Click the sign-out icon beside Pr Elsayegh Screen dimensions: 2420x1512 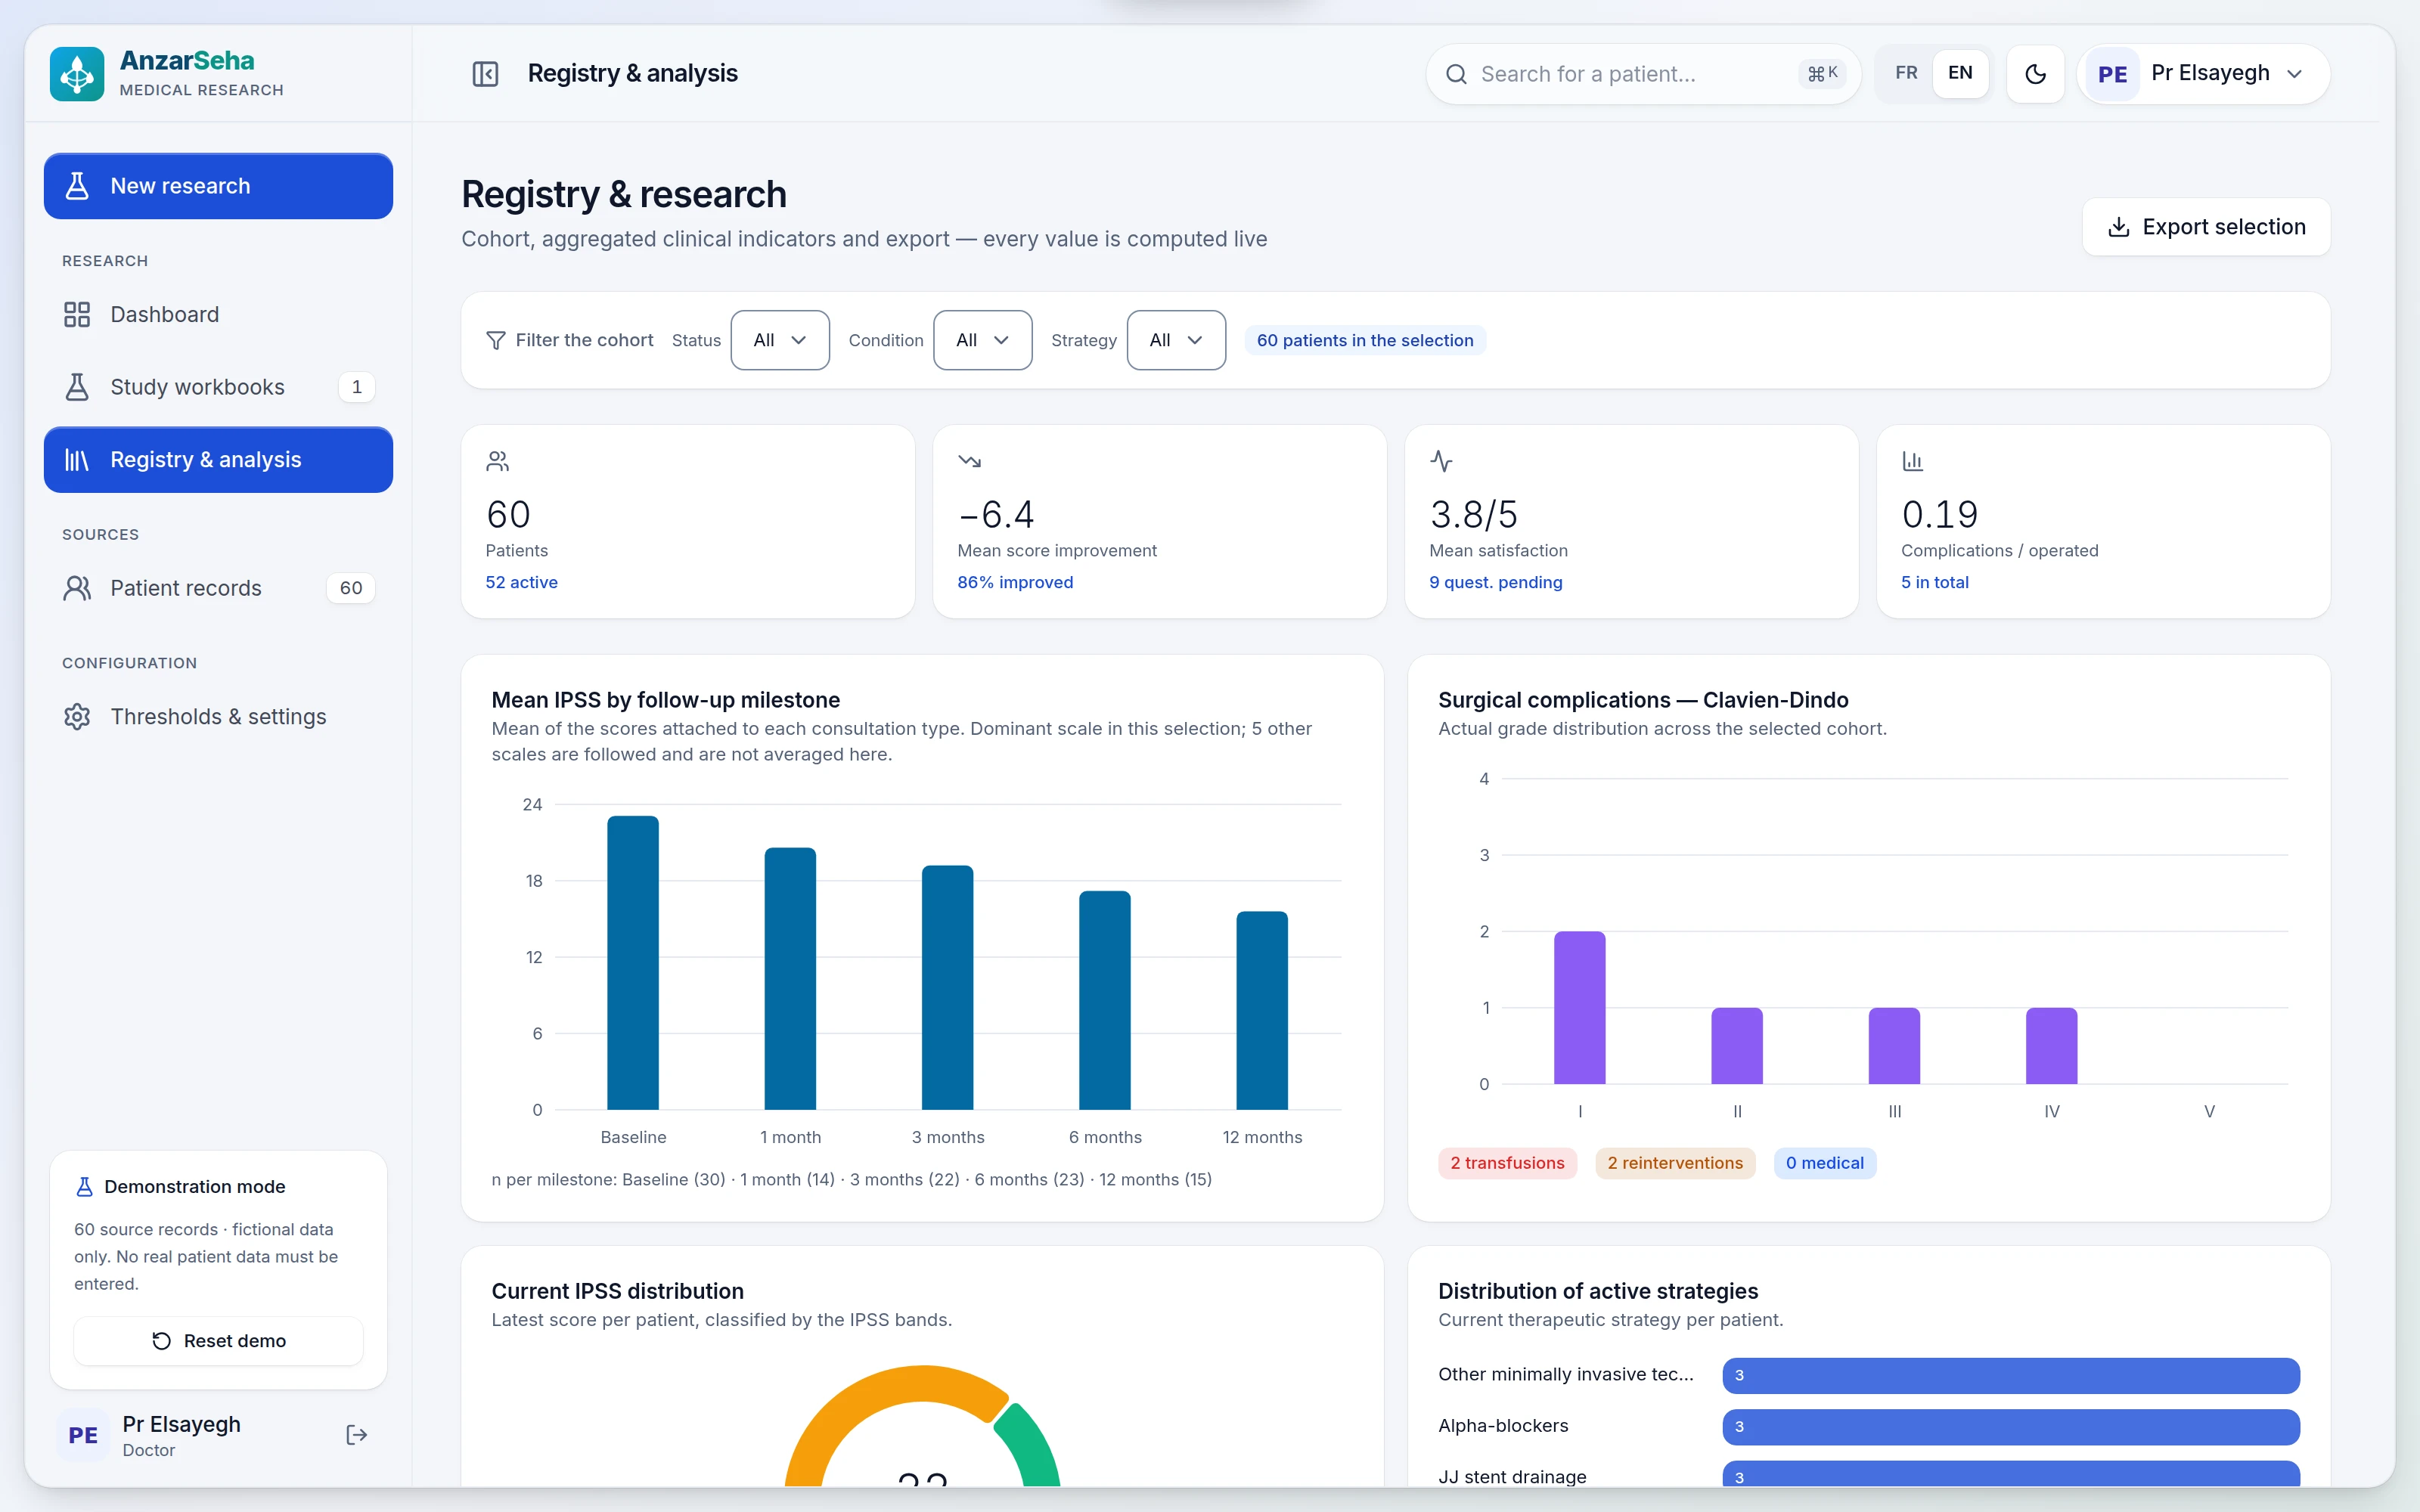click(356, 1435)
